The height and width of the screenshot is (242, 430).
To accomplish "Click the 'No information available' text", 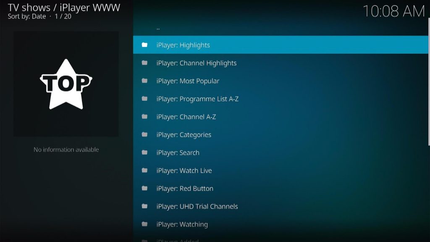I will [66, 150].
